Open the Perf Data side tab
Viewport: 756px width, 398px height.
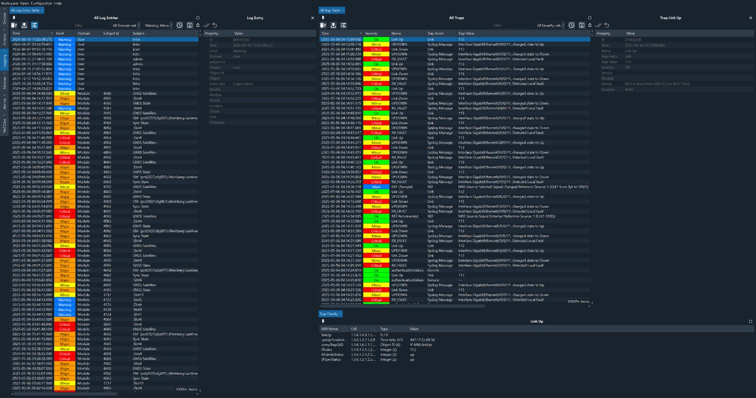[x=5, y=125]
